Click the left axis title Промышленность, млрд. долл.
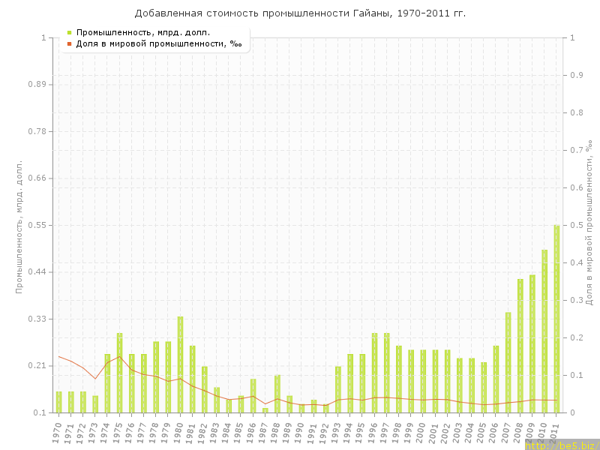600x450 pixels. click(x=19, y=226)
